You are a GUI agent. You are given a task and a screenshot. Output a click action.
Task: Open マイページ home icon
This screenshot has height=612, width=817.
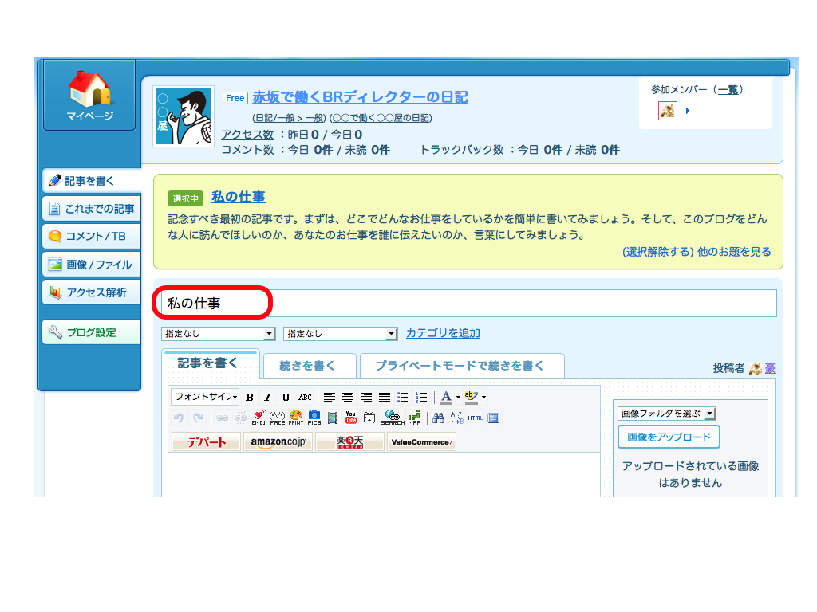click(89, 95)
